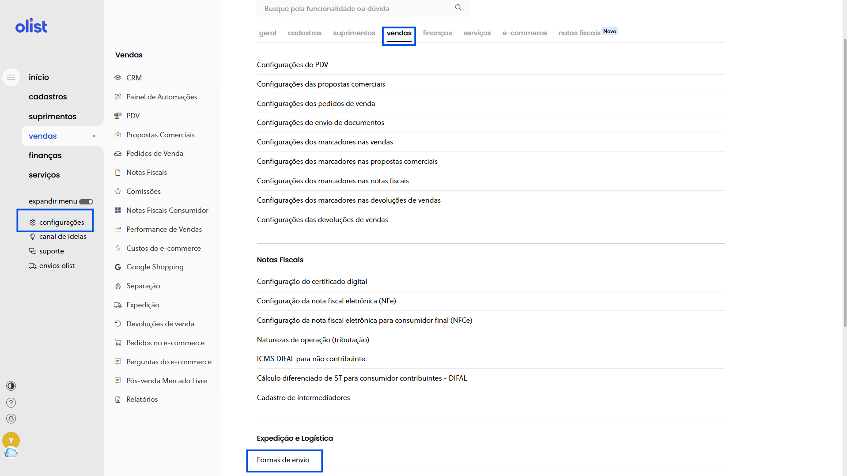Click the page vertical scrollbar
The height and width of the screenshot is (476, 847).
tap(844, 177)
